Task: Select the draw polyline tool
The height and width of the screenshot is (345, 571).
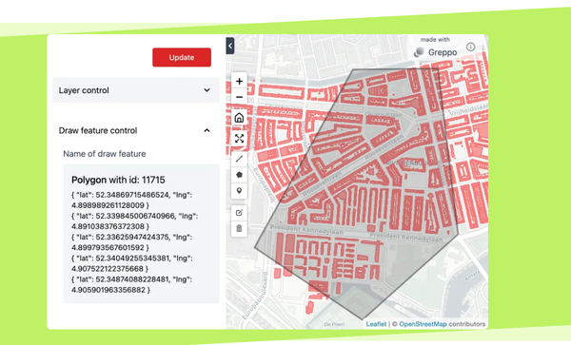Action: pyautogui.click(x=239, y=159)
